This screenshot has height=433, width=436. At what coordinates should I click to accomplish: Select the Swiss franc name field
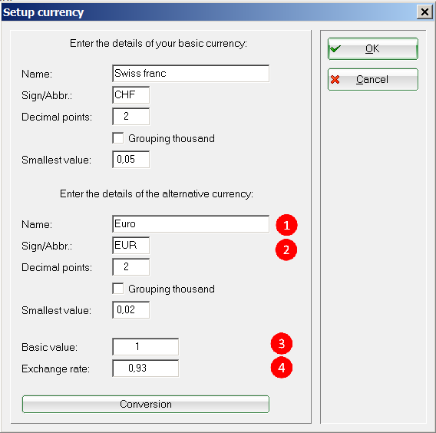click(190, 74)
